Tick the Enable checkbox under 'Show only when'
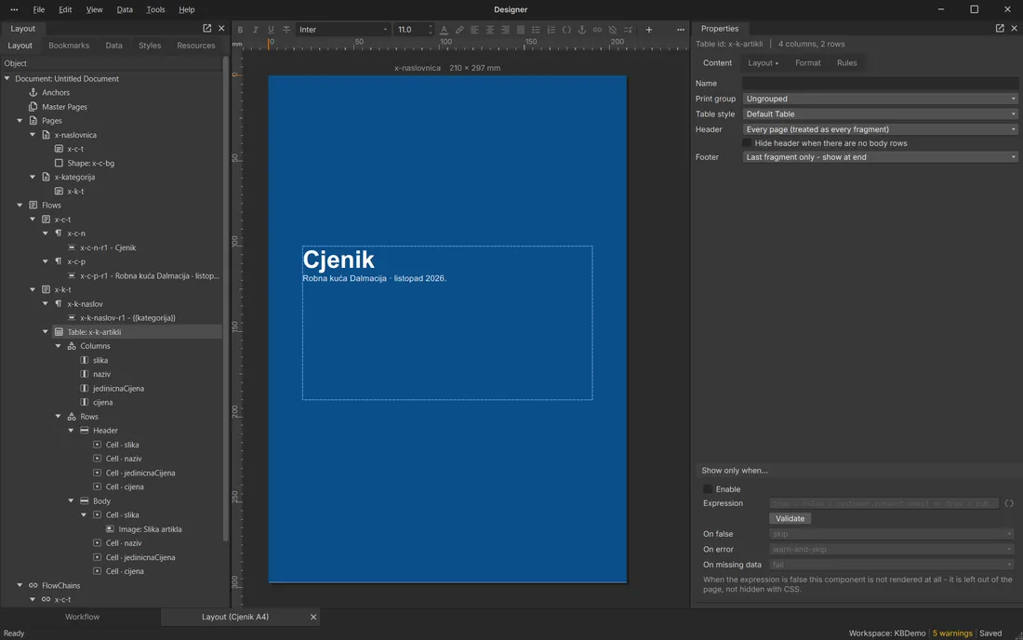This screenshot has height=640, width=1023. 708,488
